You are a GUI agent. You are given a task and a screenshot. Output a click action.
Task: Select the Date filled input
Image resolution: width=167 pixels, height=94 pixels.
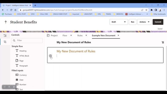(x=20, y=80)
